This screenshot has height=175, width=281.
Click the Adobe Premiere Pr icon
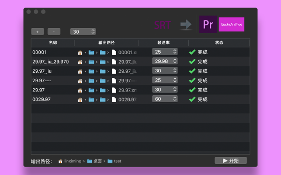click(208, 24)
